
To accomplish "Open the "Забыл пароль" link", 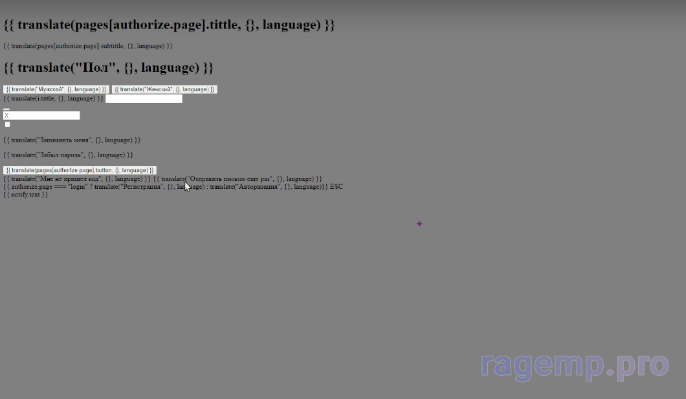I will coord(68,155).
